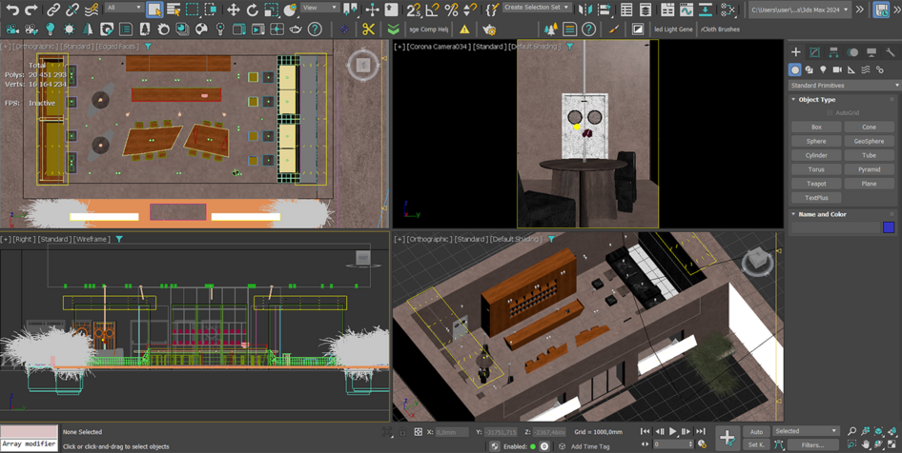This screenshot has height=453, width=902.
Task: Open the Utilities panel tab
Action: point(891,52)
